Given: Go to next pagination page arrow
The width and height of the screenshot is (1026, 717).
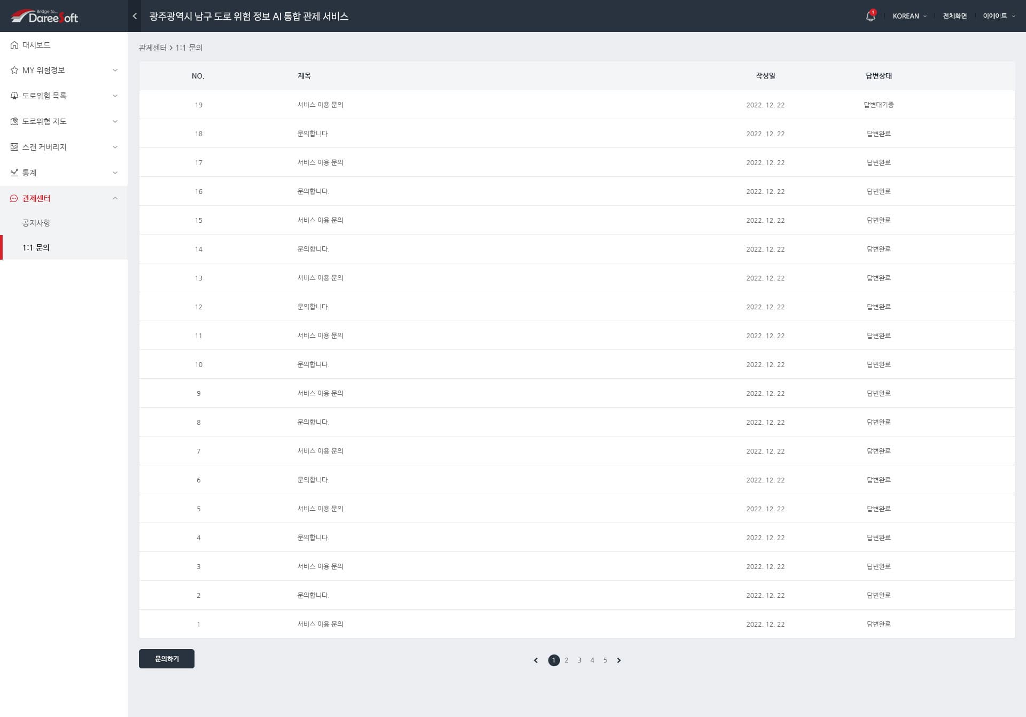Looking at the screenshot, I should (619, 660).
